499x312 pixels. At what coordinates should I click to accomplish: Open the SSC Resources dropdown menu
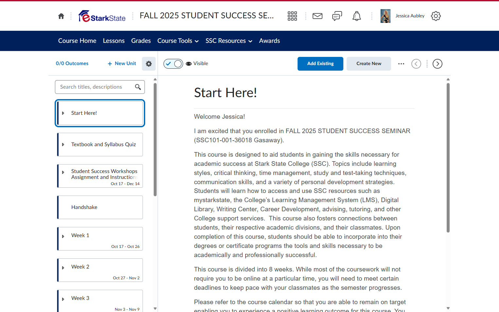(x=229, y=41)
